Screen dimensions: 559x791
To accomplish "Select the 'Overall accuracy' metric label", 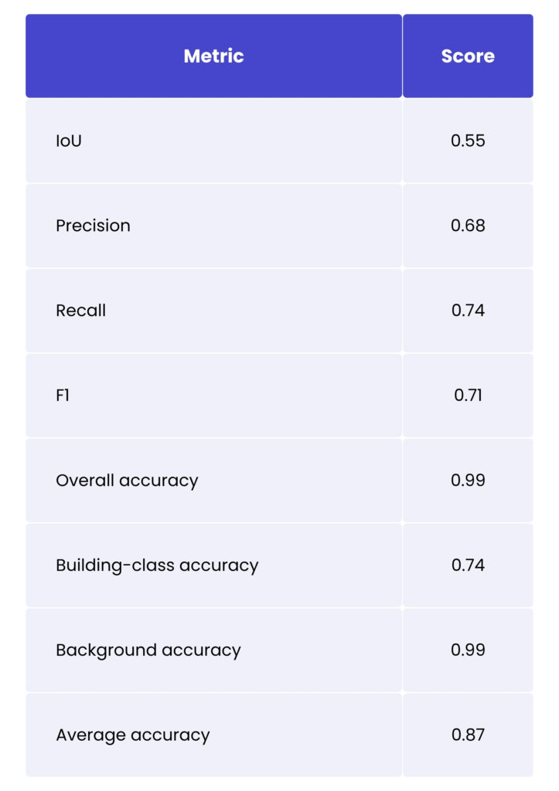I will pos(127,480).
